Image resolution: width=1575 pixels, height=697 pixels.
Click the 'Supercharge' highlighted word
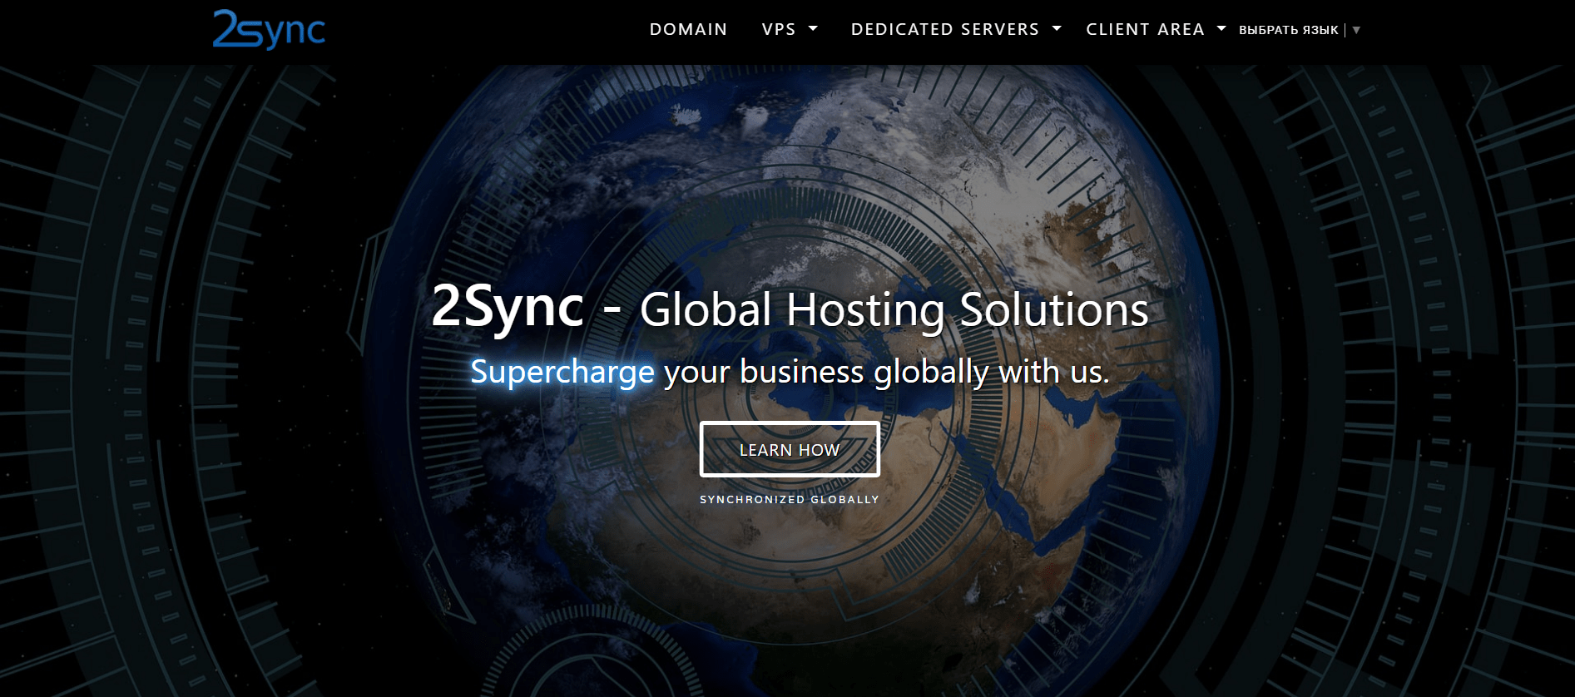point(562,372)
